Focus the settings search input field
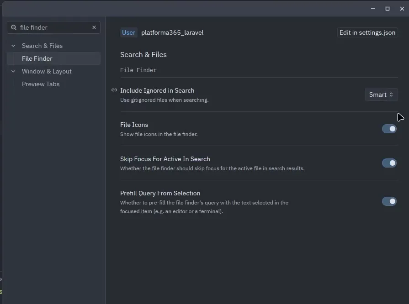 pyautogui.click(x=54, y=27)
